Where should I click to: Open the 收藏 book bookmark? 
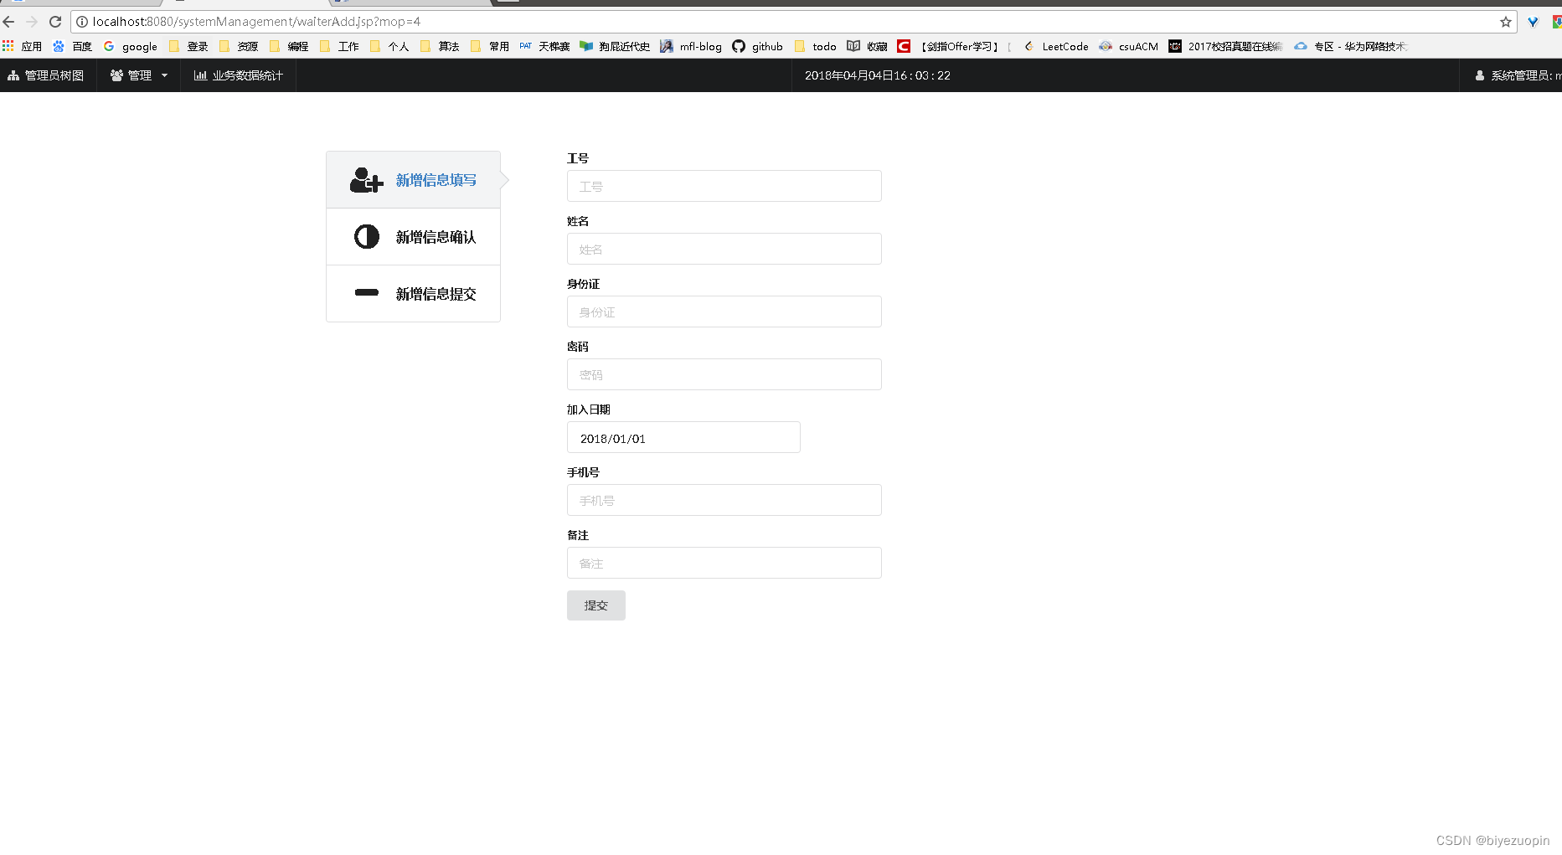867,46
